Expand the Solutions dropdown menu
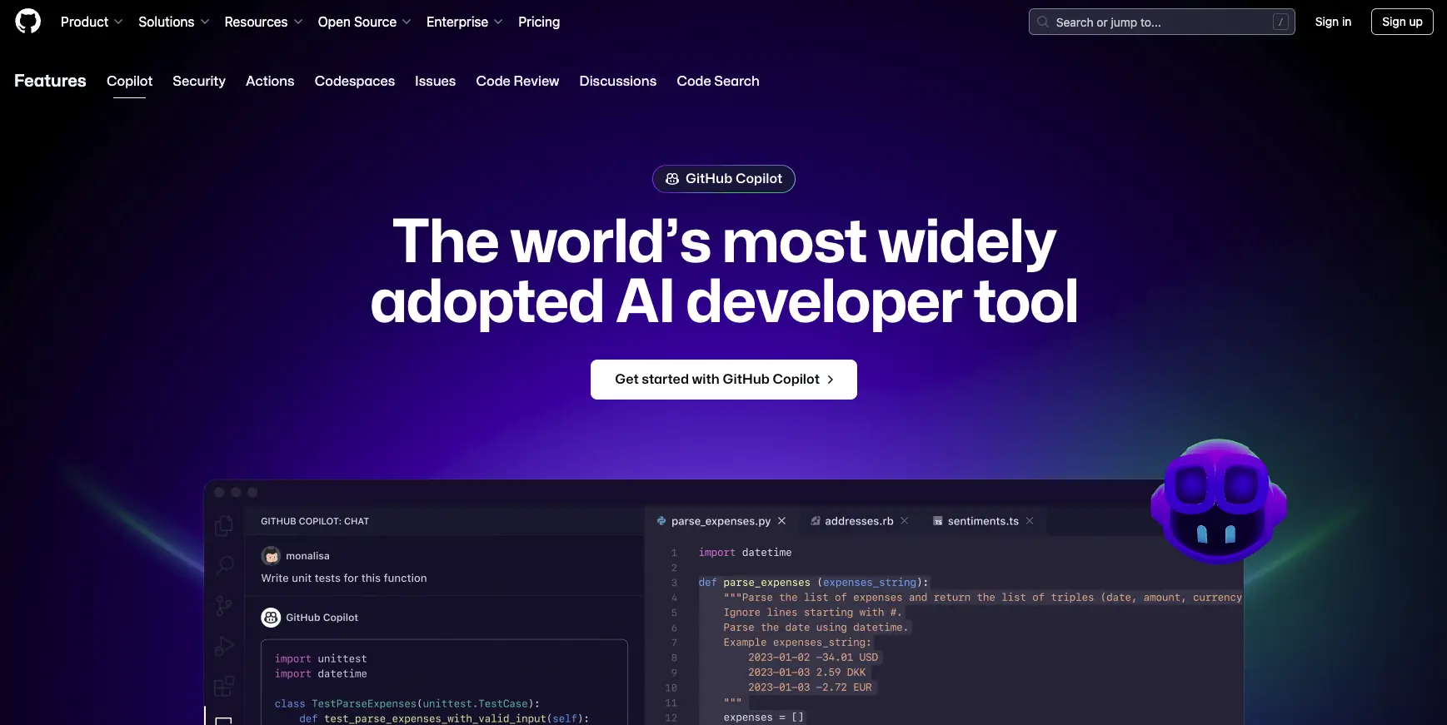 click(173, 22)
